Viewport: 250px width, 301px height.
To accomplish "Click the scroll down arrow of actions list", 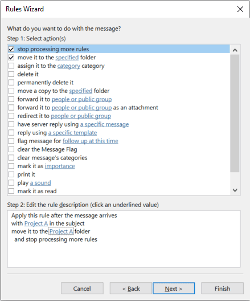I will pyautogui.click(x=235, y=190).
